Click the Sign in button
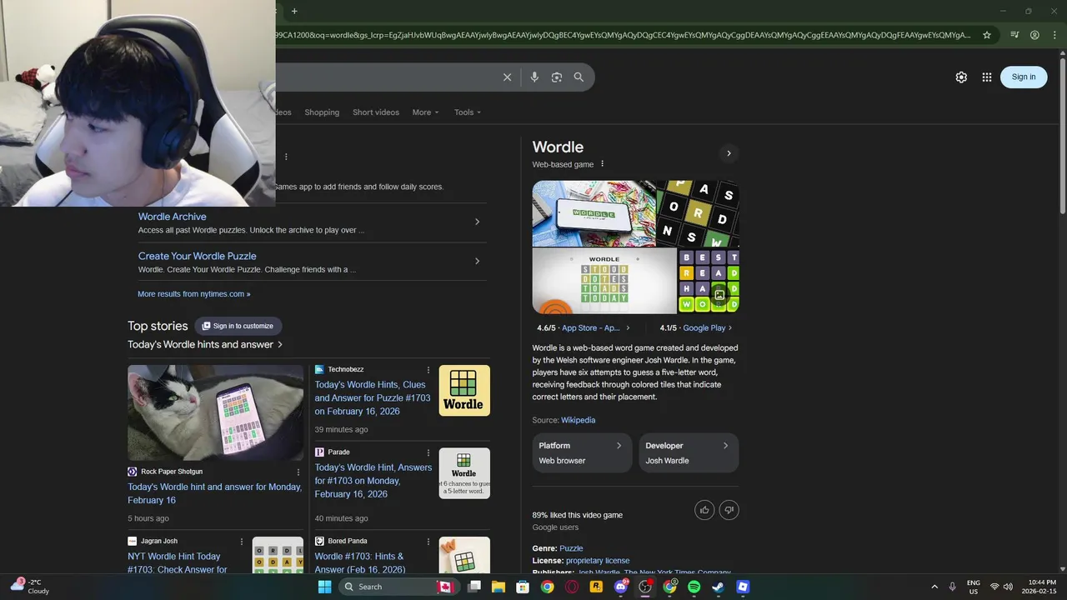Screen dimensions: 1067x600 point(1024,77)
